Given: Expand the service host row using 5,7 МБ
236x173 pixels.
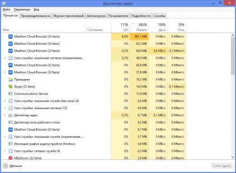Looking at the screenshot, I should tap(5, 137).
